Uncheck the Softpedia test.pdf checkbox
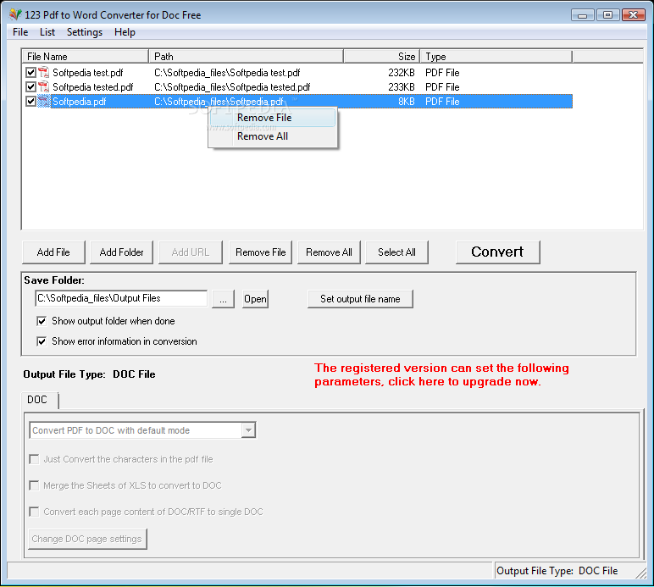The image size is (654, 587). point(30,73)
